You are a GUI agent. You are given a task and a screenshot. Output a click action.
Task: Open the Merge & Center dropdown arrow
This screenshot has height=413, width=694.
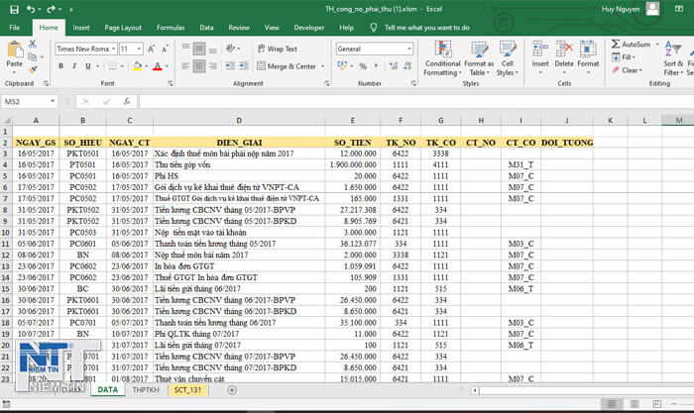[x=322, y=66]
